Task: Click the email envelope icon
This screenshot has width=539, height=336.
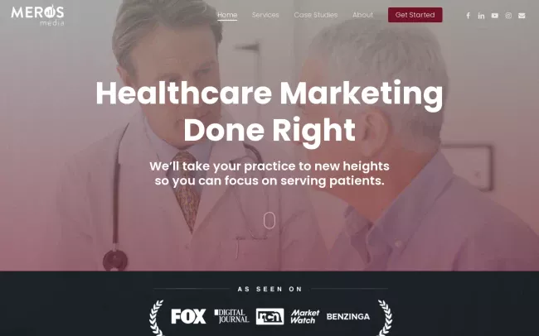Action: pos(522,16)
